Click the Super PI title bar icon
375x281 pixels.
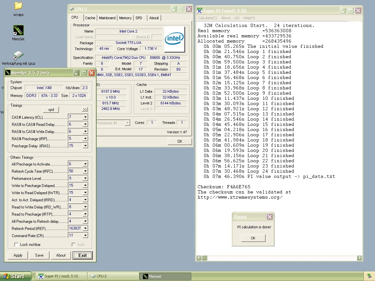click(x=200, y=10)
